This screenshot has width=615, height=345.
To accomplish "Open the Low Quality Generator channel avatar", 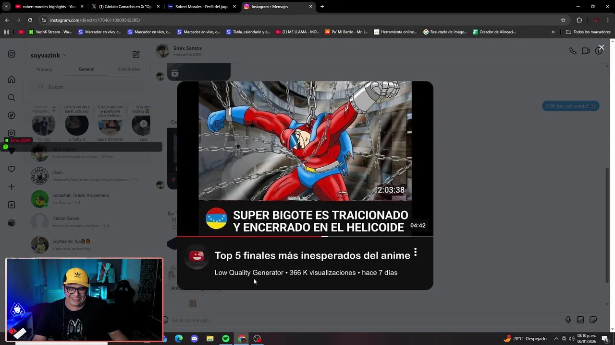I will pyautogui.click(x=197, y=256).
